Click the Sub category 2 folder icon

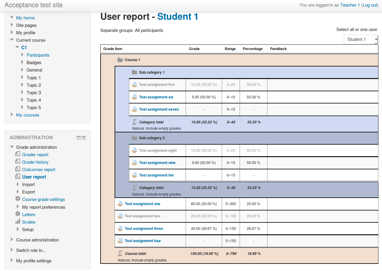[134, 138]
